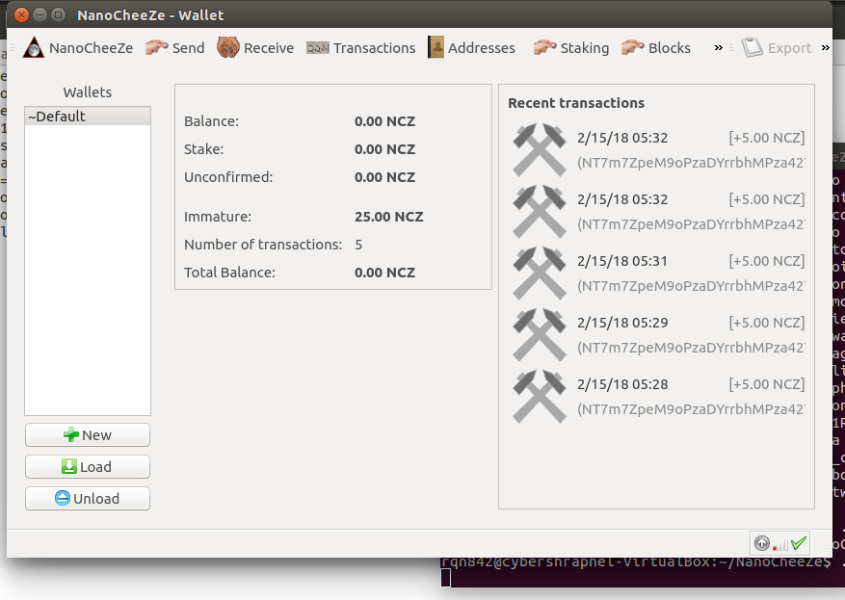The width and height of the screenshot is (845, 600).
Task: Select the 2/15/18 05:31 transaction date
Action: 622,261
